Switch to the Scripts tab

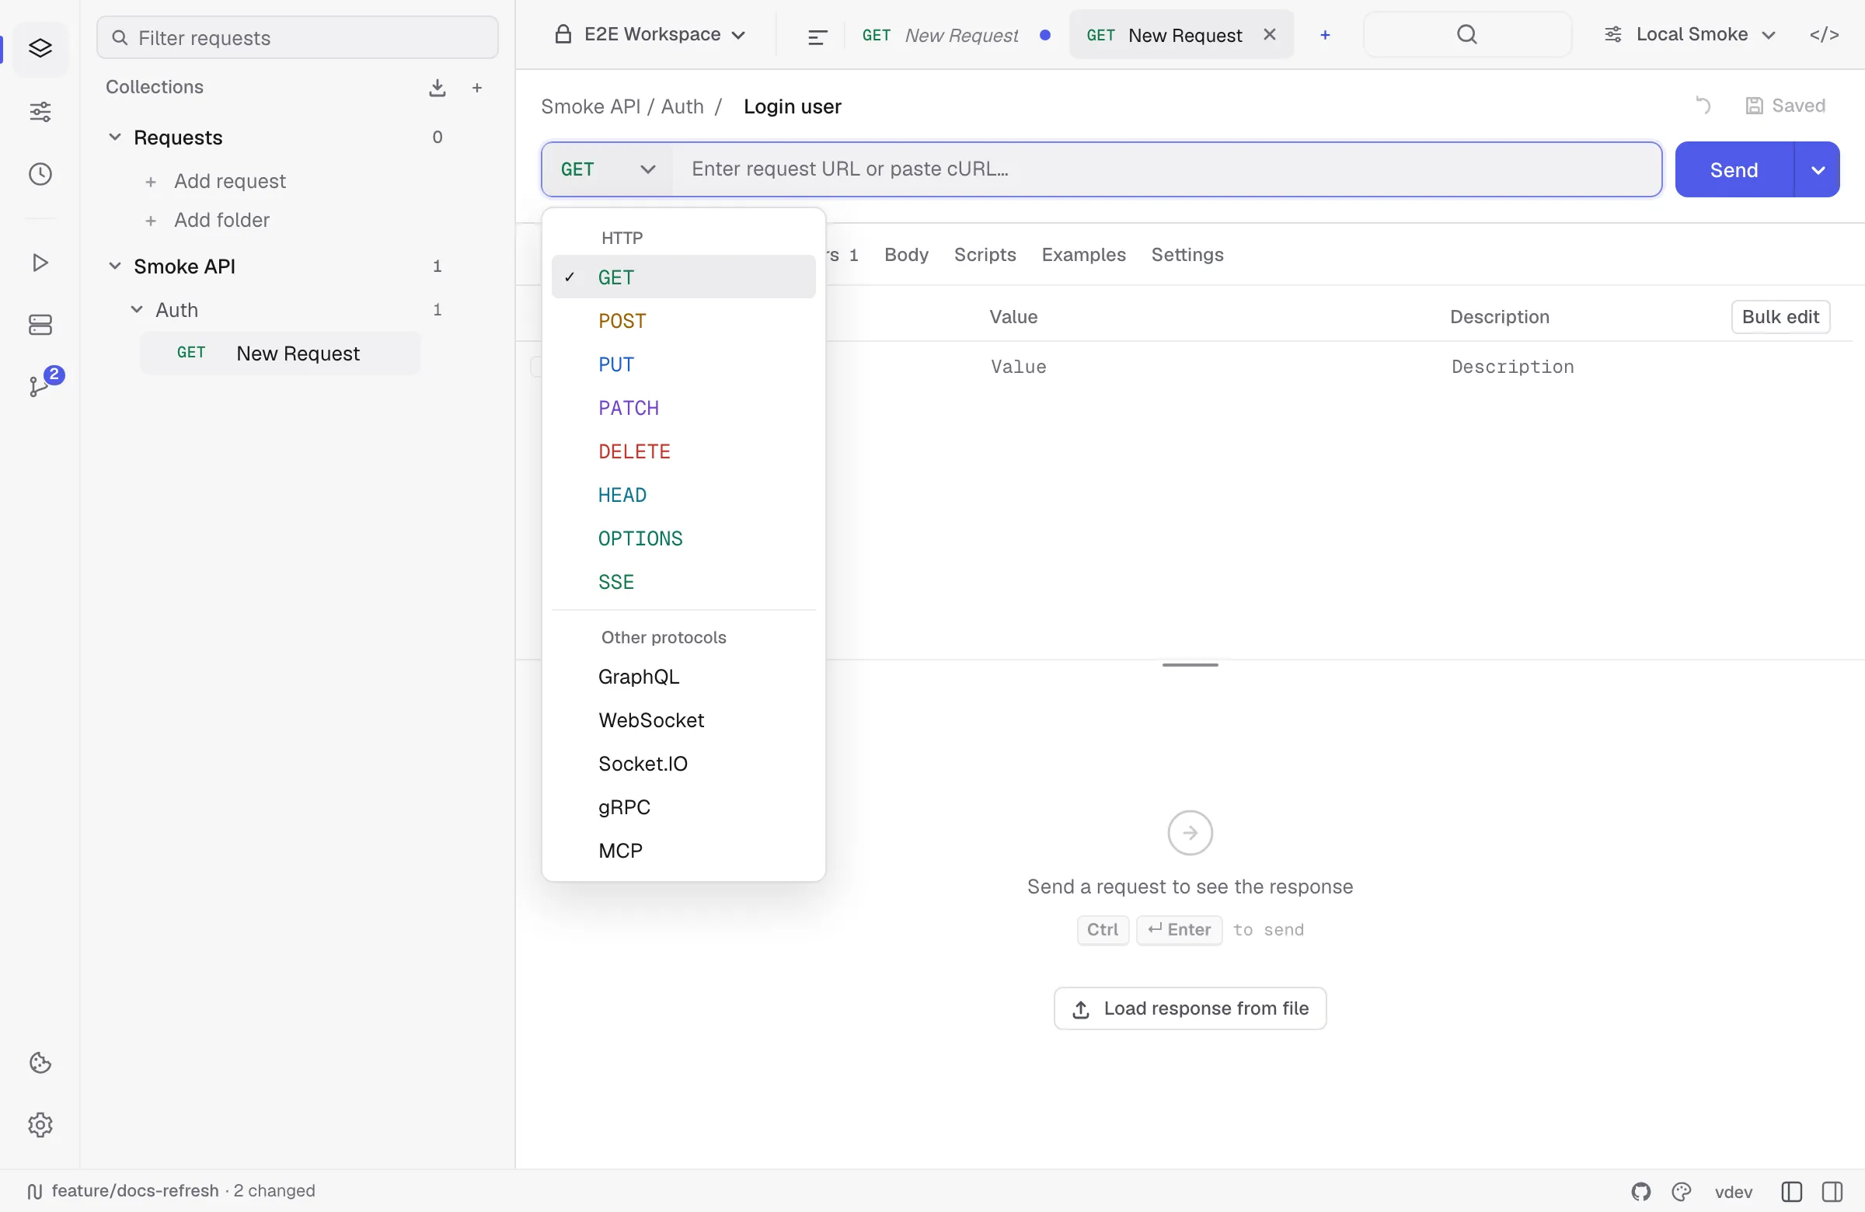[985, 255]
